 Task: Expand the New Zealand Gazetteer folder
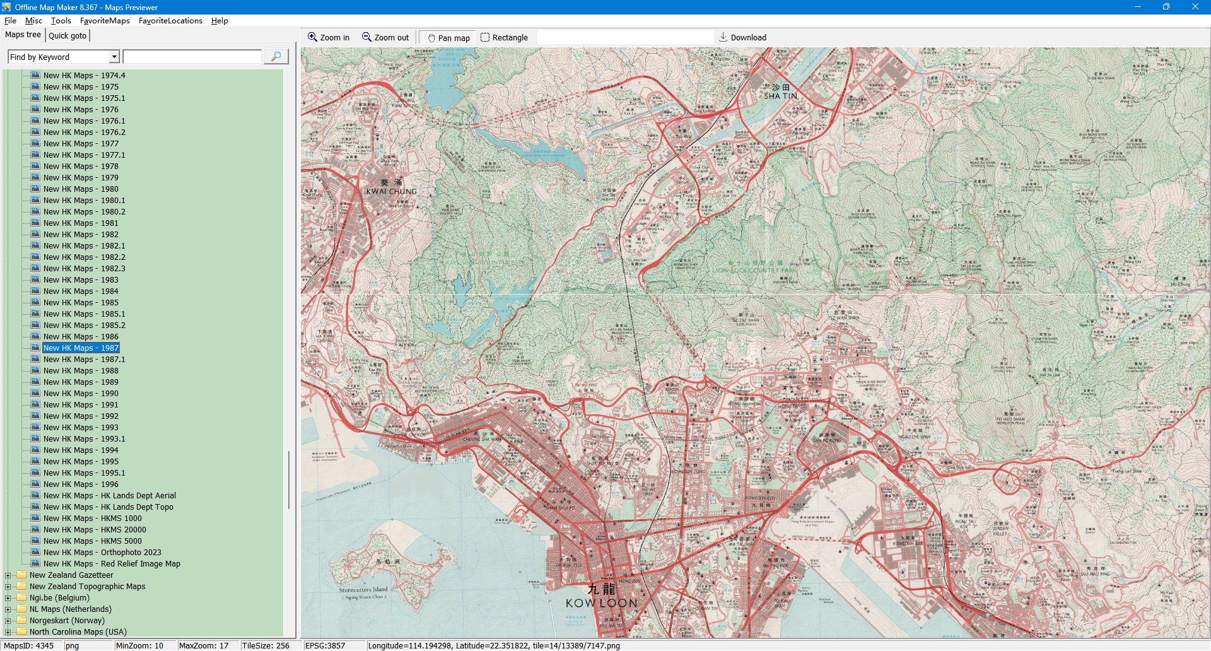click(8, 575)
